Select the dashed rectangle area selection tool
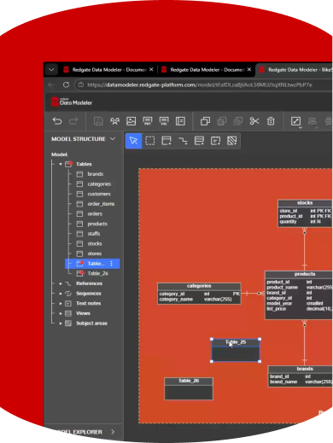The image size is (333, 443). (x=150, y=141)
